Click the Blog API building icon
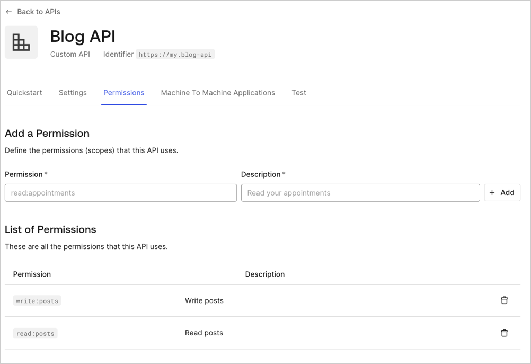531x364 pixels. [x=21, y=42]
